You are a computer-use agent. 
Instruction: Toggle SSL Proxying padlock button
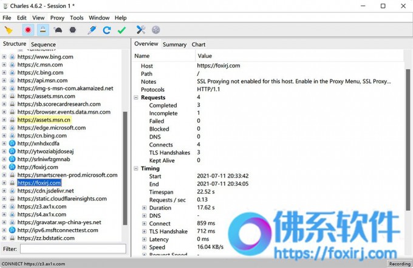point(43,30)
